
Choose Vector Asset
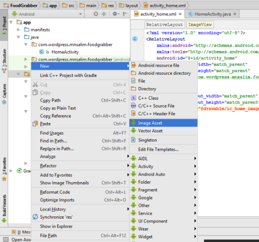(163, 131)
